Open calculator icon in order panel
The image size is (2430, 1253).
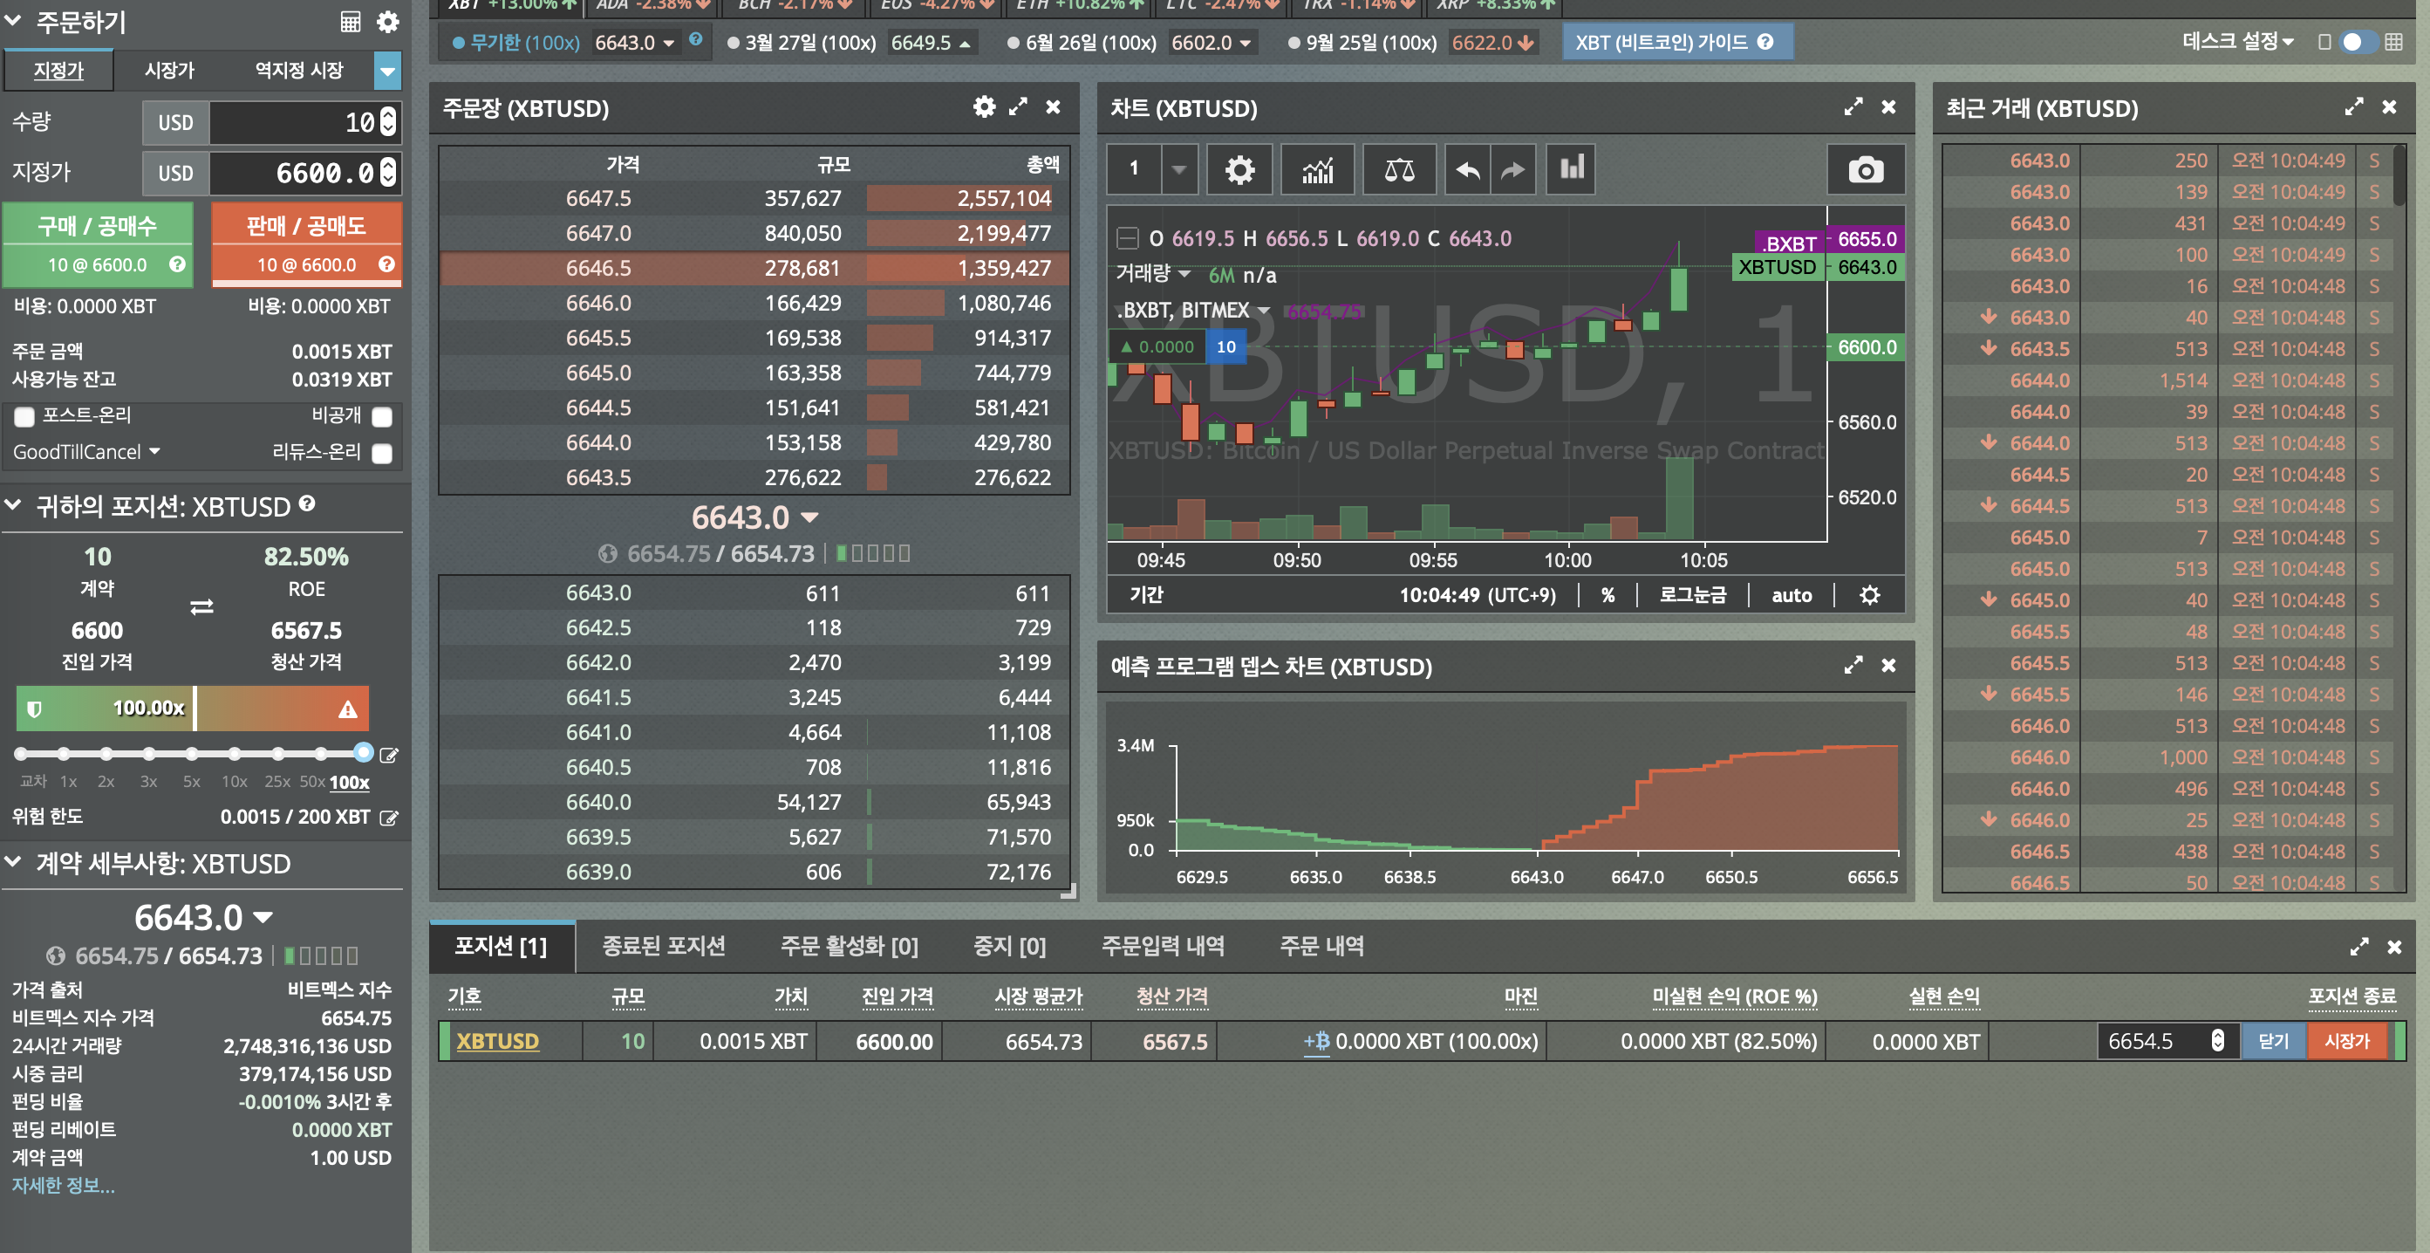350,22
